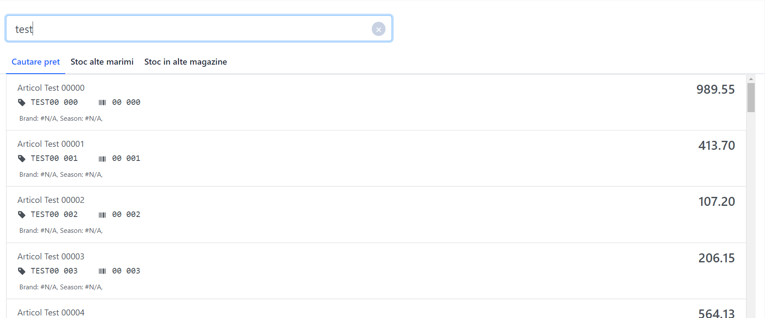Click the barcode icon next to 00 000
Screen dimensions: 765x318
pos(102,102)
